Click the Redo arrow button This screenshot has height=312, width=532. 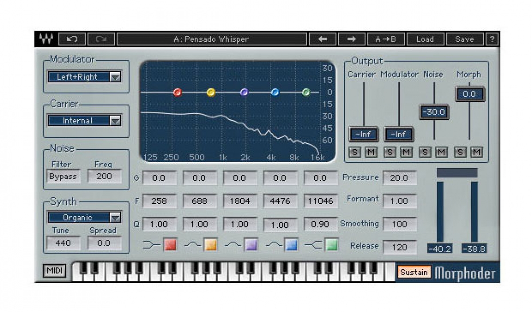click(x=101, y=39)
